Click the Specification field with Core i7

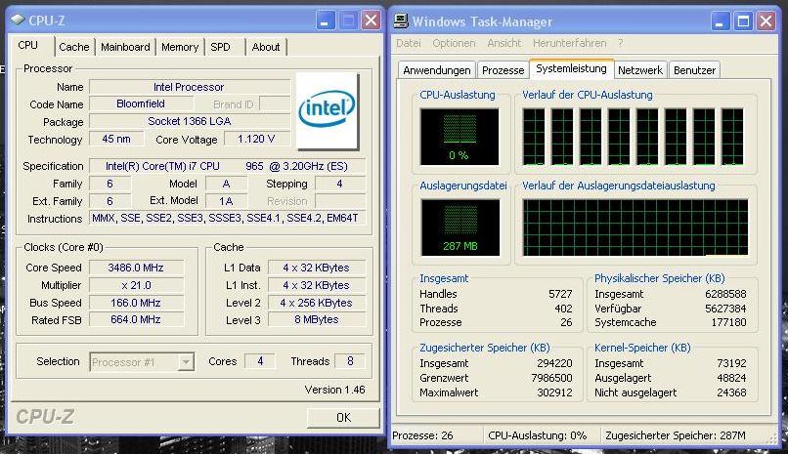tap(227, 166)
